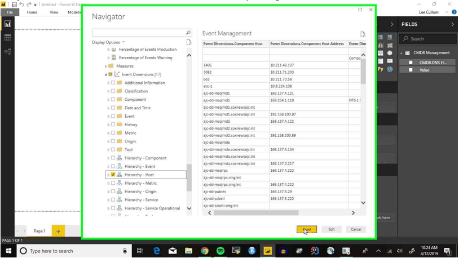Click the magnifier search icon in Navigator

(188, 33)
